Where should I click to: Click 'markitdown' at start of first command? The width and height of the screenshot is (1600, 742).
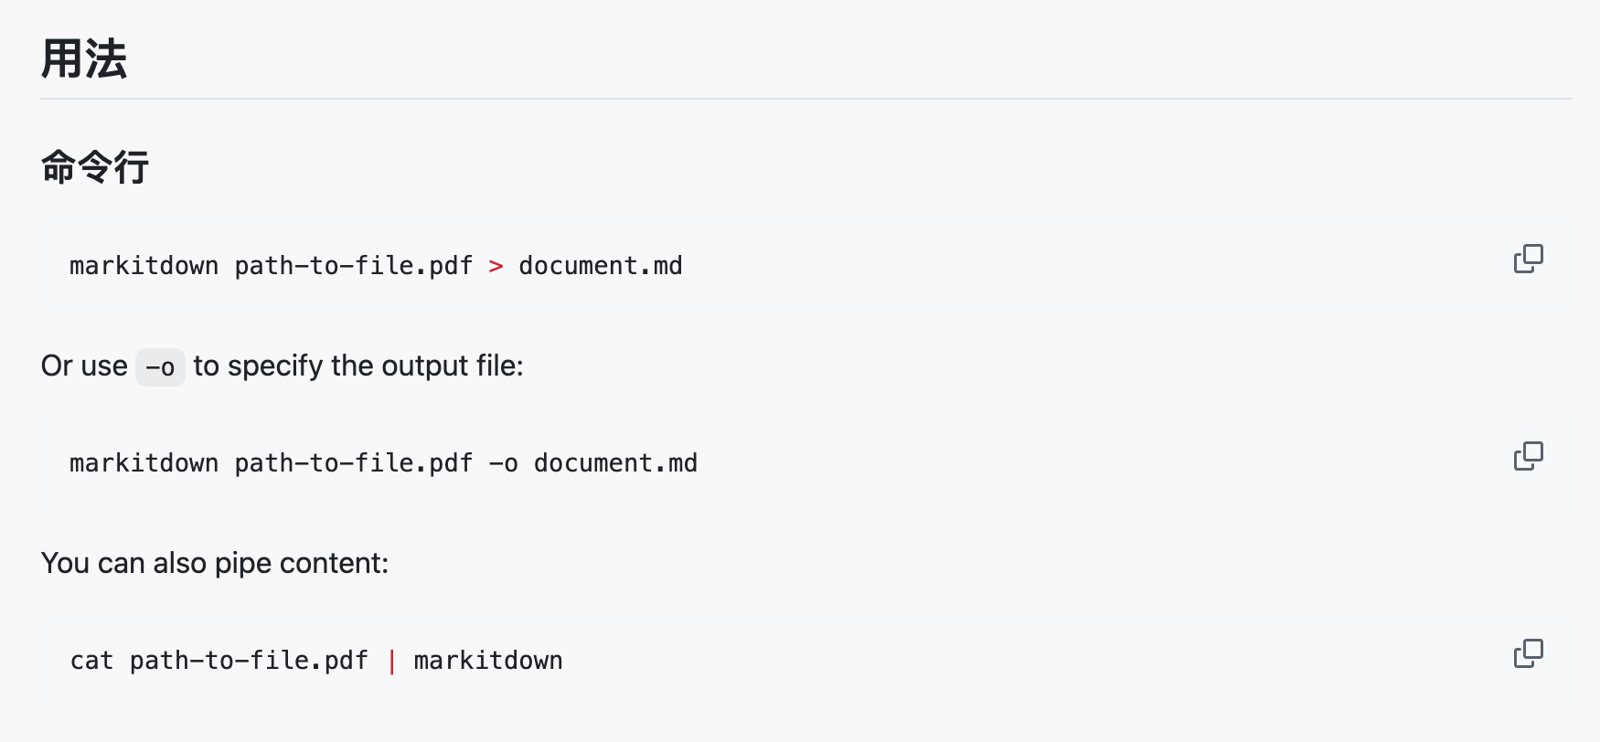pyautogui.click(x=144, y=266)
